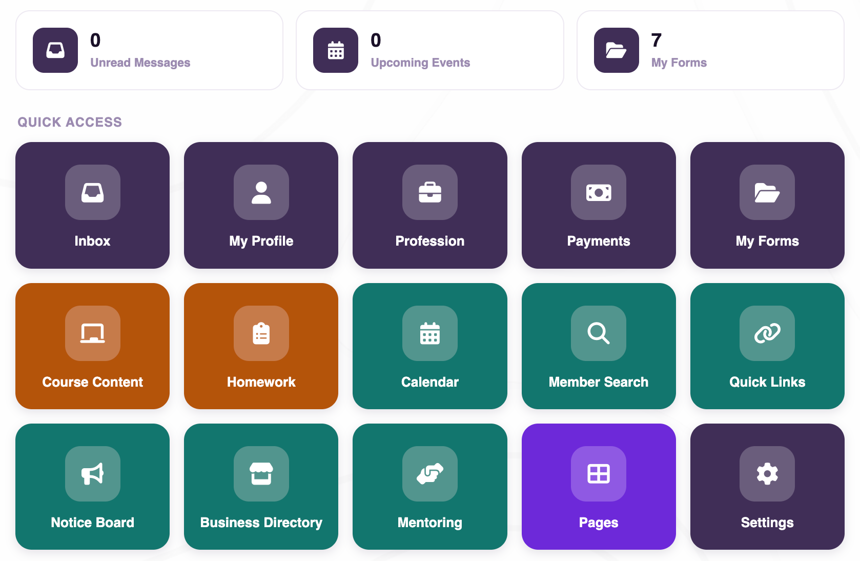
Task: Click the Upcoming Events calendar icon
Action: coord(336,50)
